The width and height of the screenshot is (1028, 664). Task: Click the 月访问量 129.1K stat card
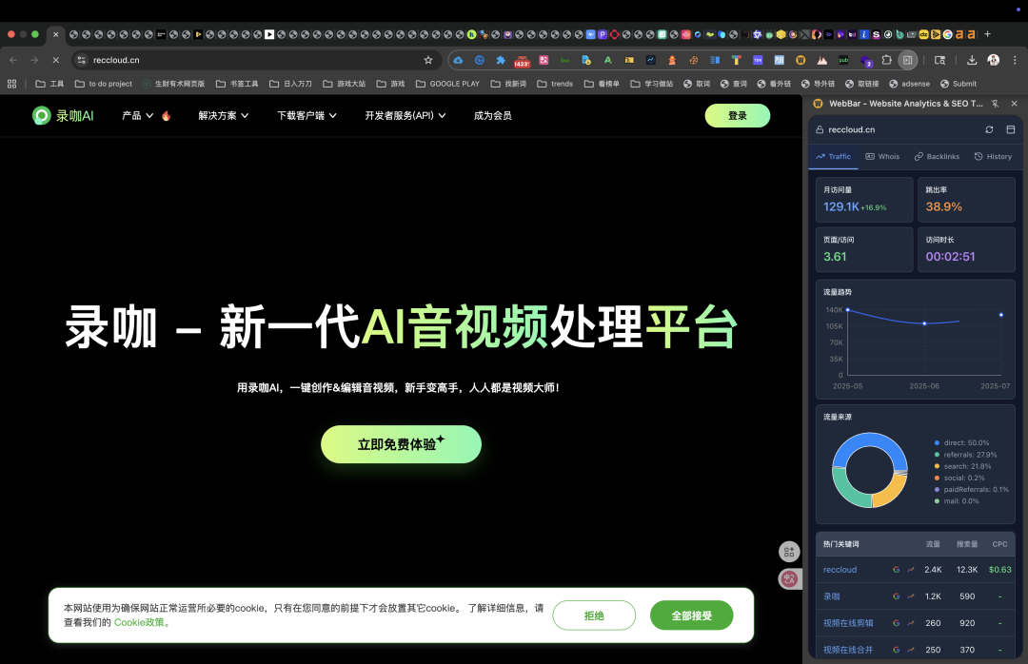point(864,200)
